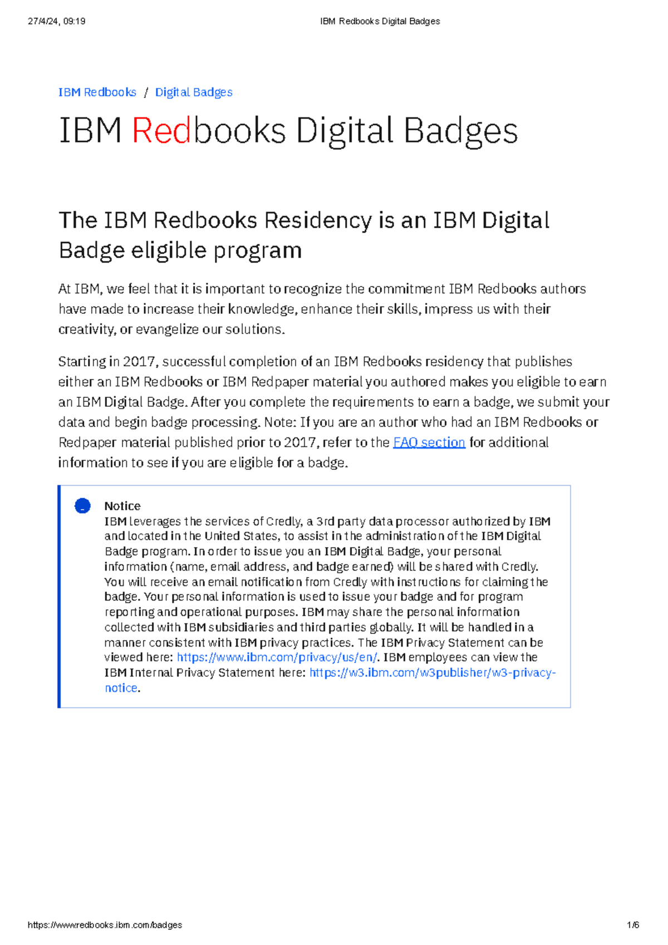Click the 'The IBM Redbooks Residency is an IBM Digital' heading line

[304, 220]
